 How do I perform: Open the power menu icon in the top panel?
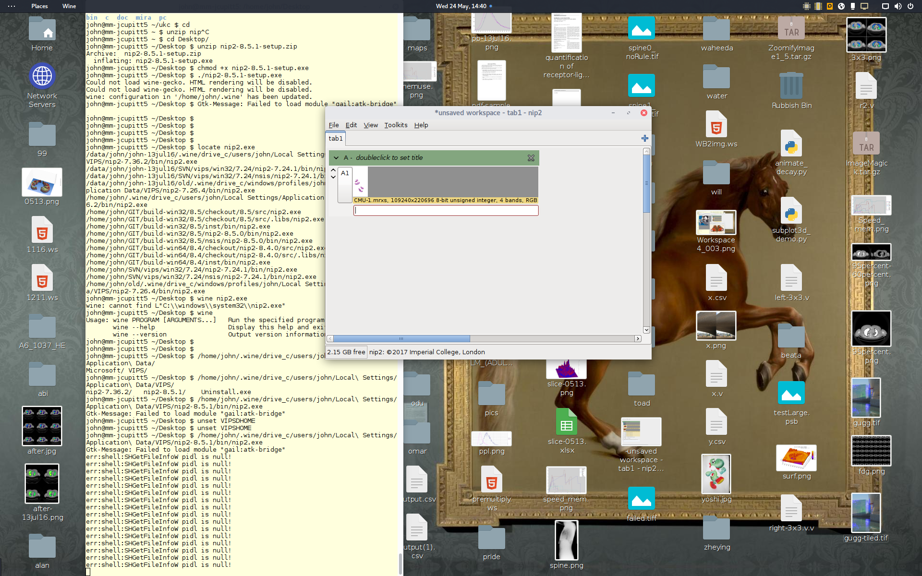coord(910,6)
